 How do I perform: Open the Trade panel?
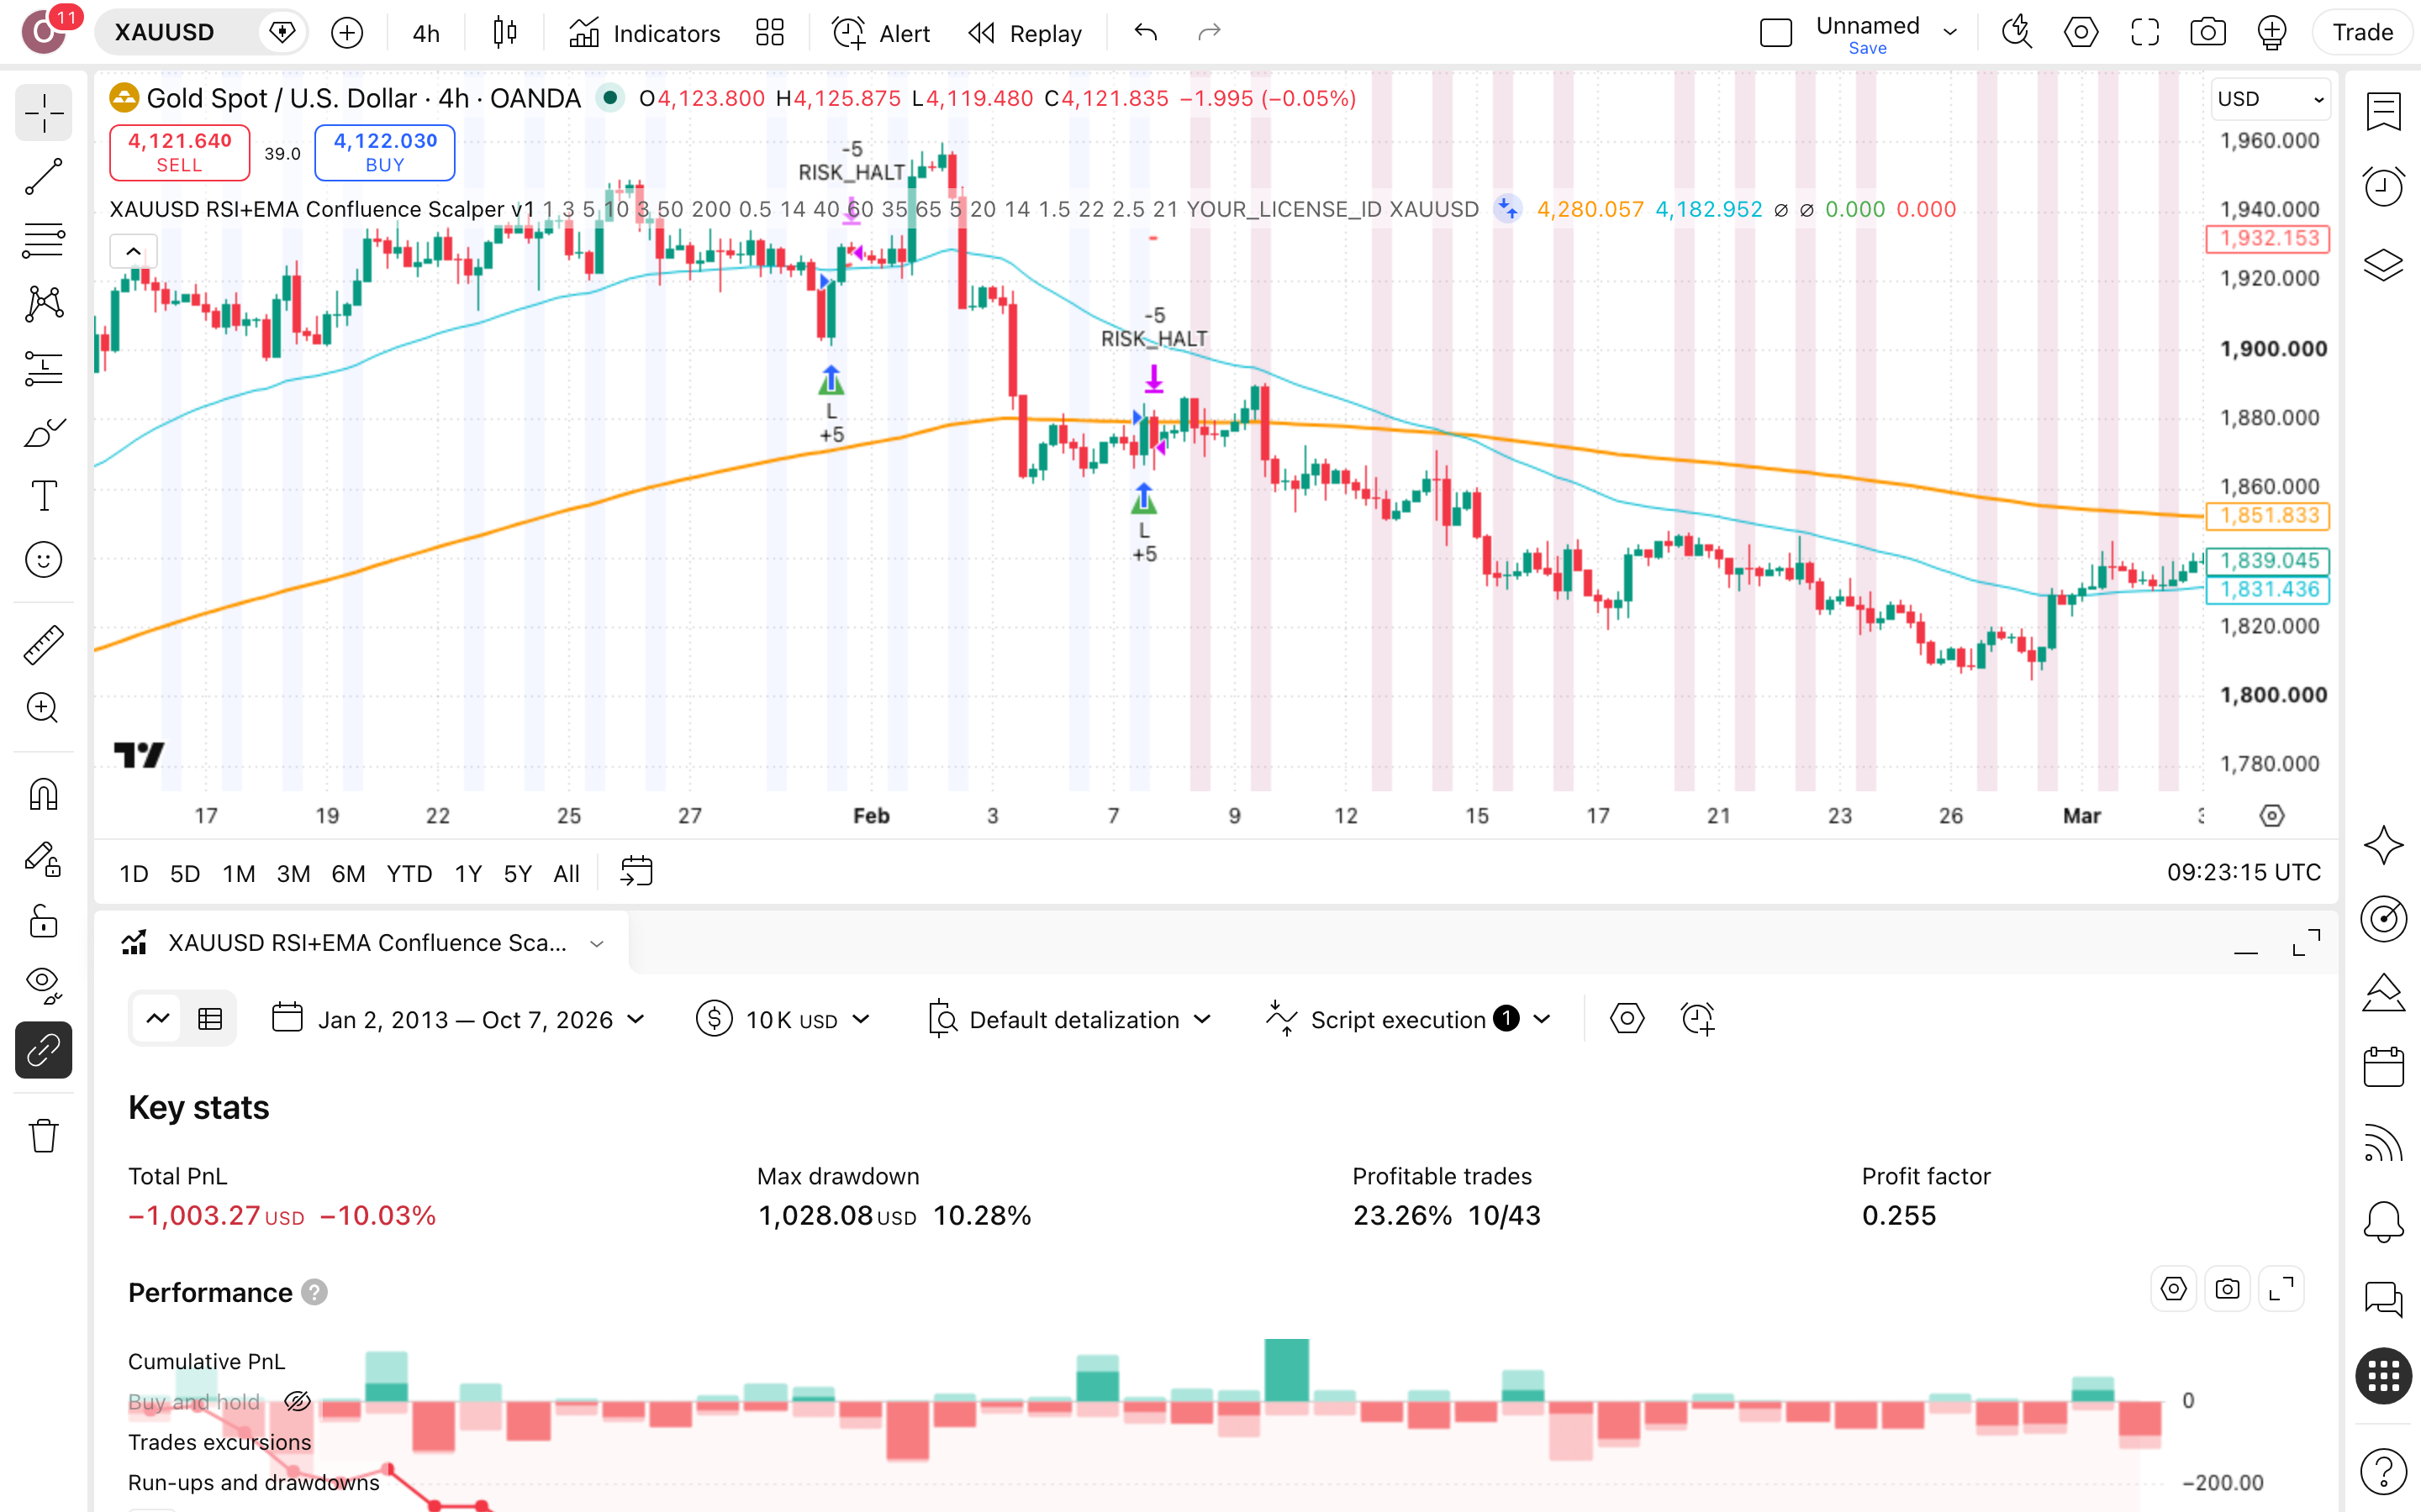2362,33
